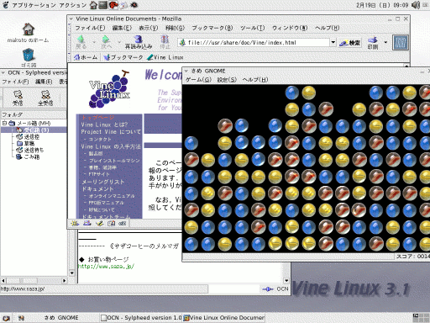This screenshot has height=323, width=430.
Task: Open the アプリケーション menu in top panel
Action: pos(34,5)
